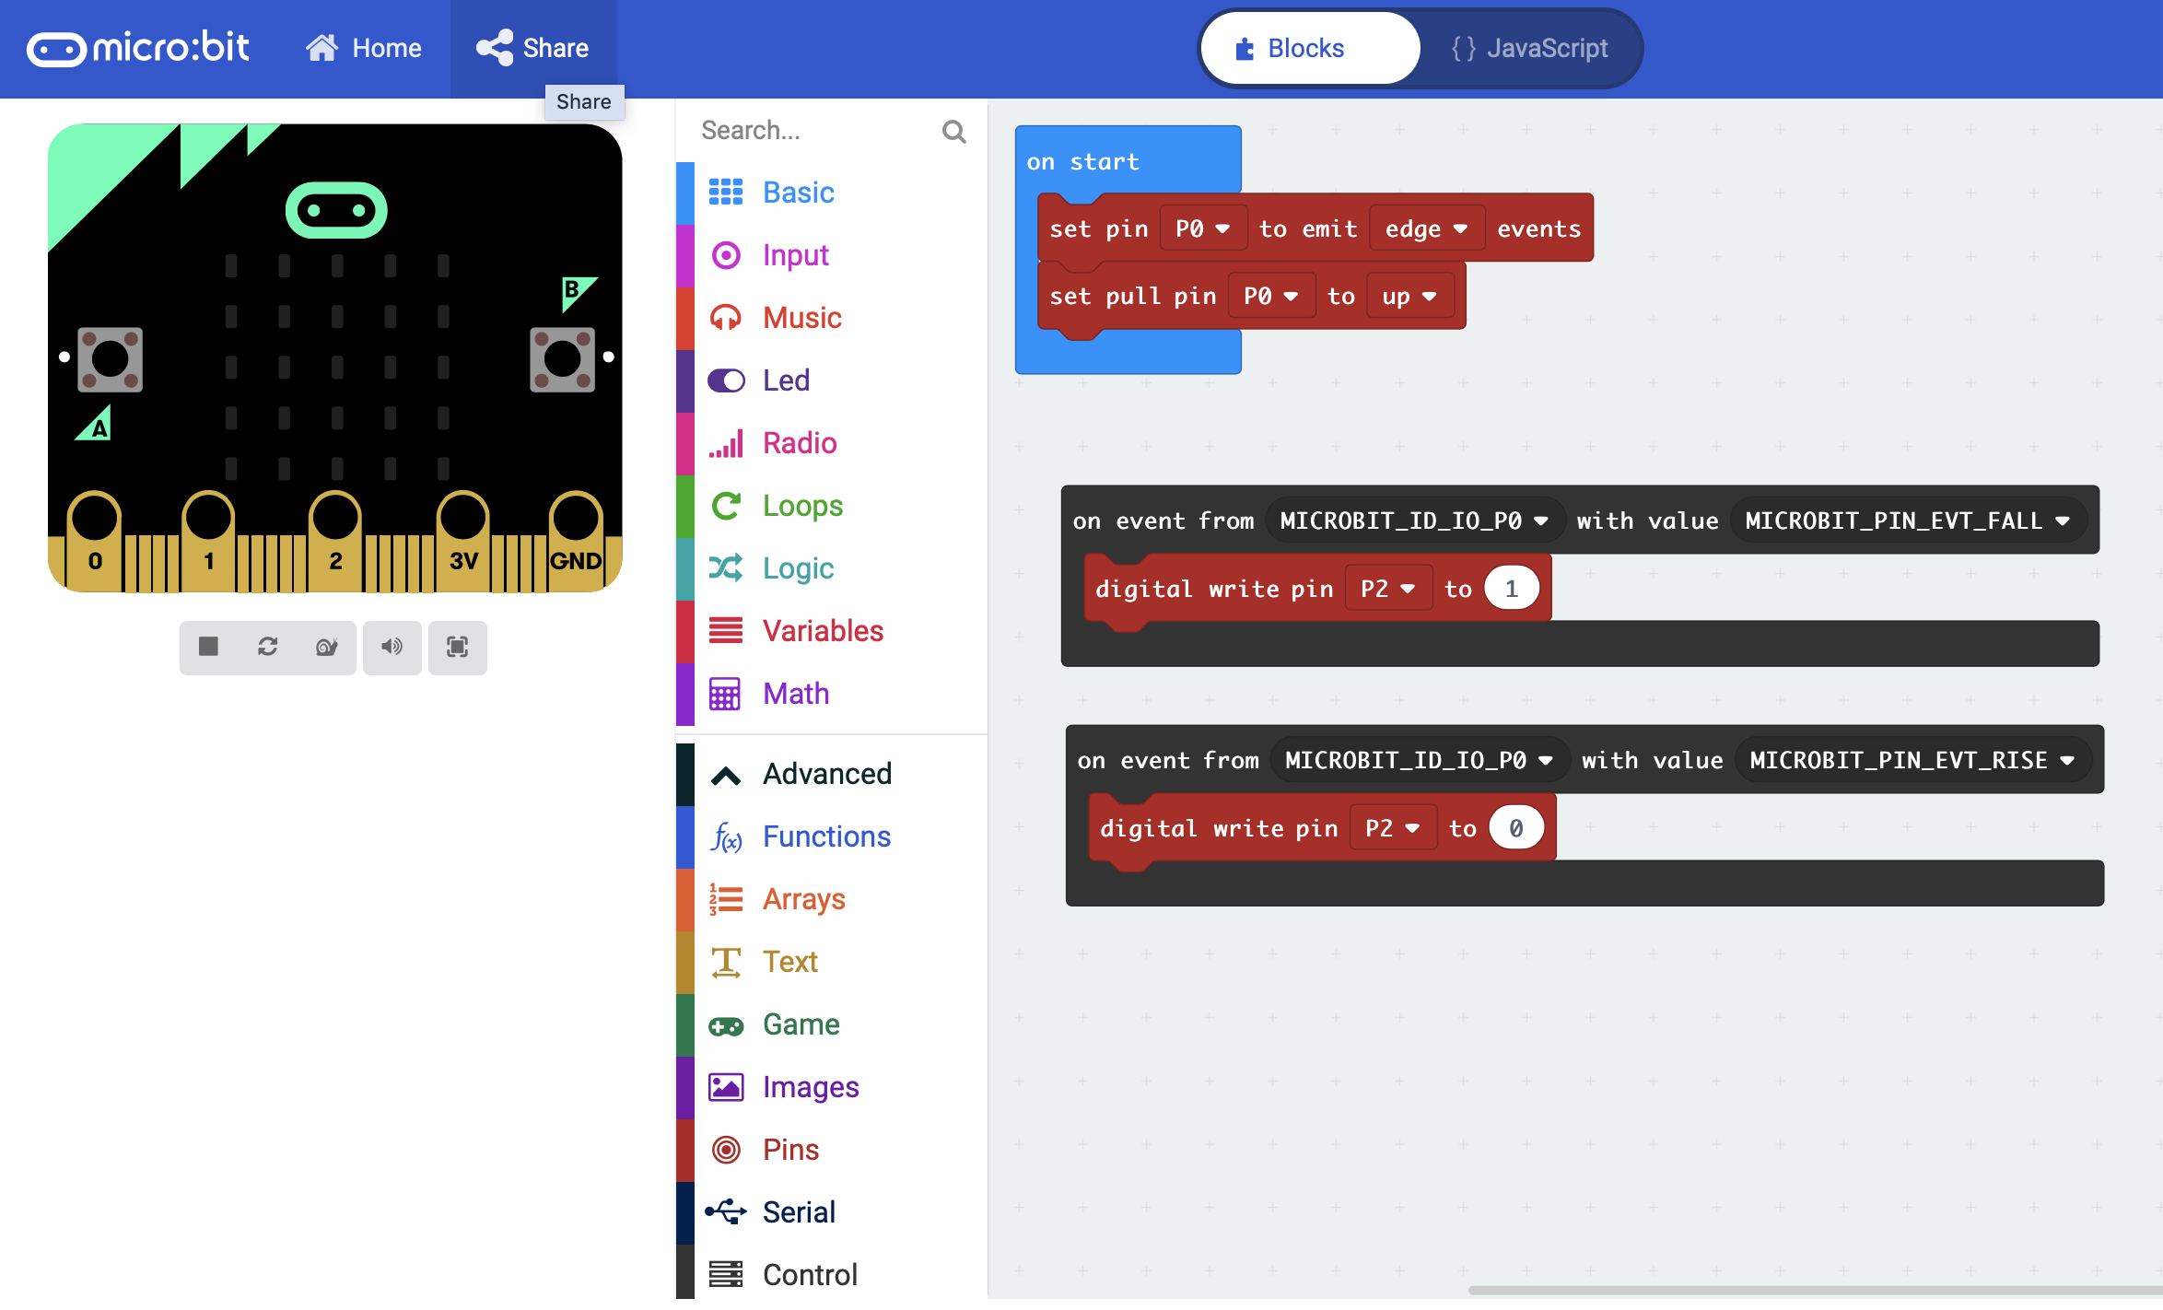Toggle slow-motion mode with the snail icon
The height and width of the screenshot is (1310, 2163).
click(327, 647)
